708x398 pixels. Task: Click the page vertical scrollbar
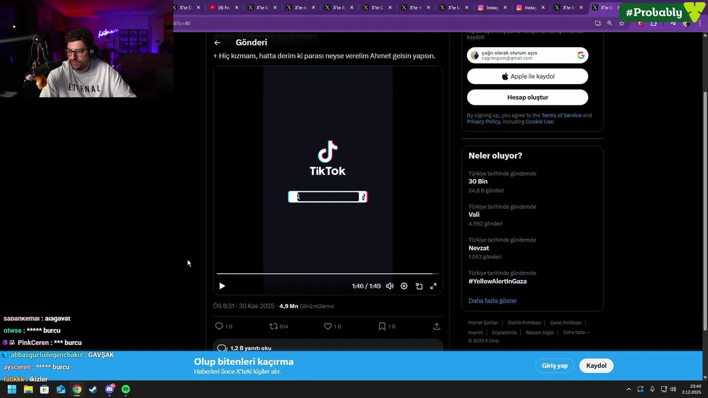[705, 210]
